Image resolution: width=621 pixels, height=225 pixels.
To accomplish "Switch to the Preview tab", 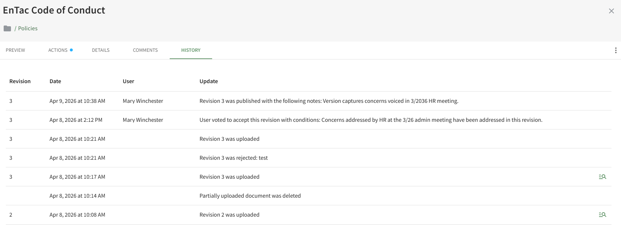I will click(x=15, y=50).
